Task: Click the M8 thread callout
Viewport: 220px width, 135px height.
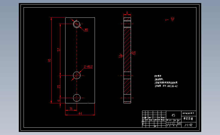Action: point(86,30)
